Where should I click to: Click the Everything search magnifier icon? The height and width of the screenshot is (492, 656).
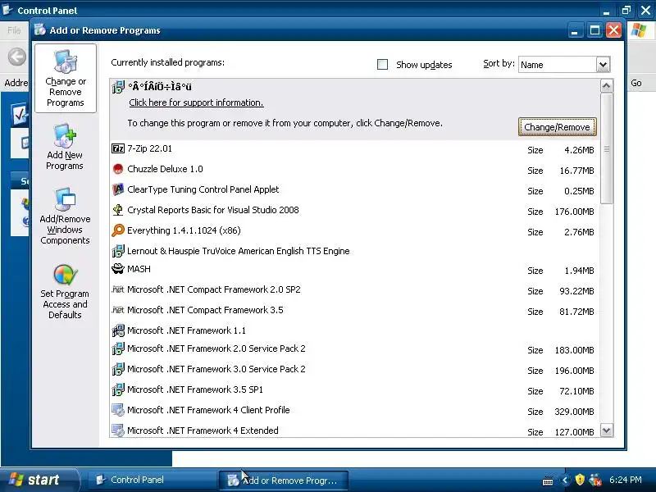pyautogui.click(x=118, y=230)
